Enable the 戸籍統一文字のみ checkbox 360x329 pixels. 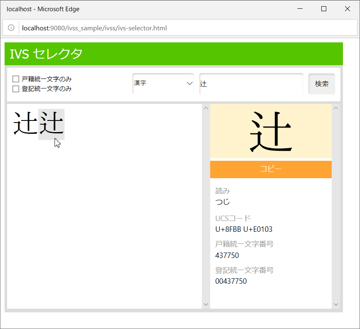click(16, 79)
